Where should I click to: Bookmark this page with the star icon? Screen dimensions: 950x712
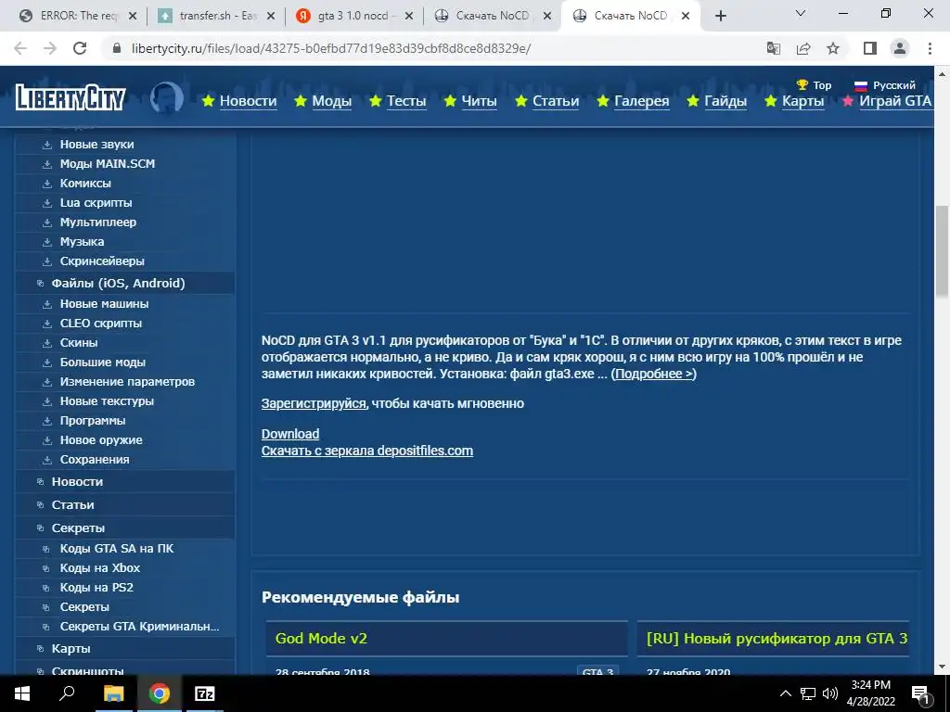(833, 48)
